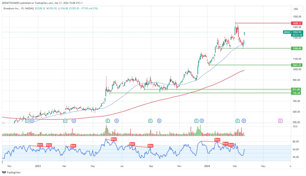Click the 500.00 price axis label

coord(296,122)
